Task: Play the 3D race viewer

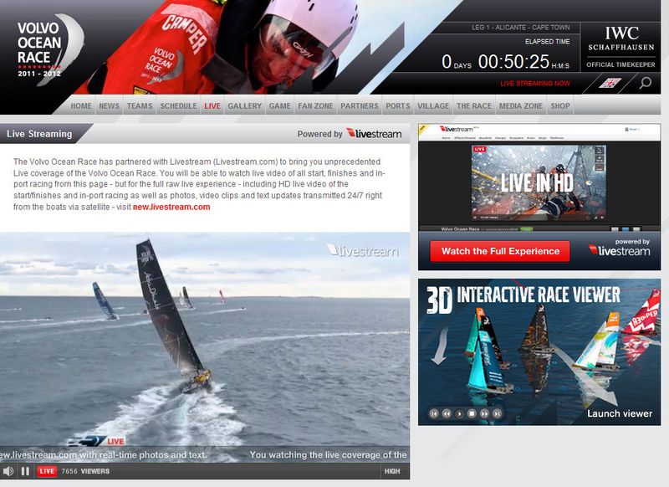Action: click(x=459, y=413)
